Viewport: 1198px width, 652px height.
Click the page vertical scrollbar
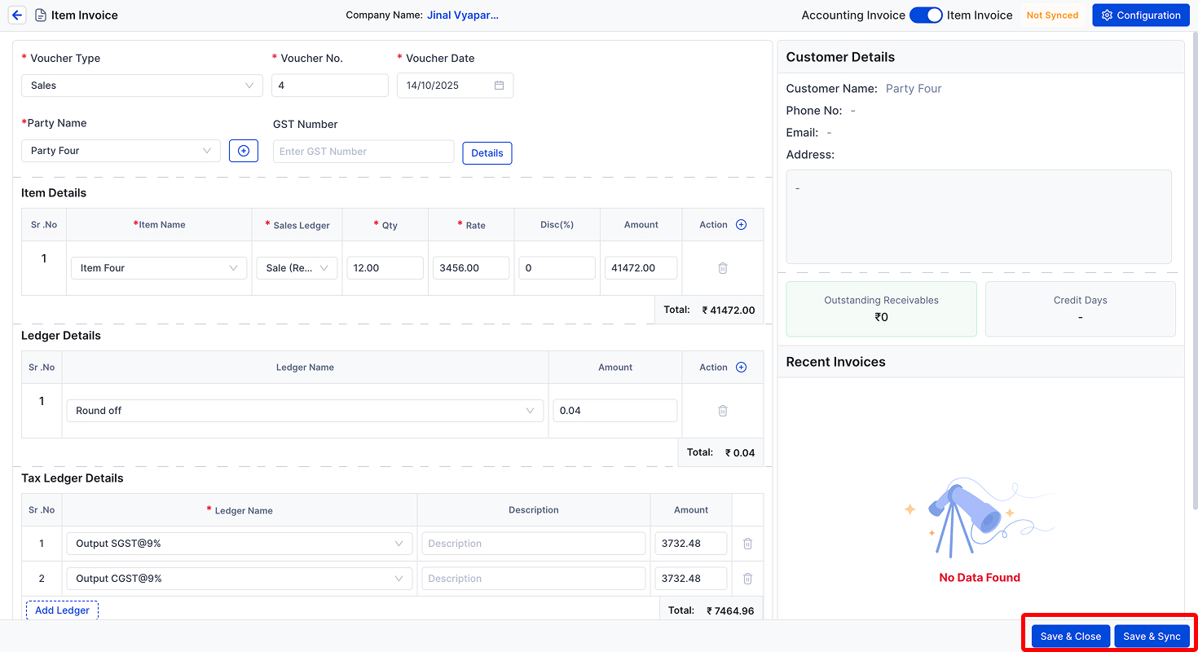click(x=1194, y=273)
